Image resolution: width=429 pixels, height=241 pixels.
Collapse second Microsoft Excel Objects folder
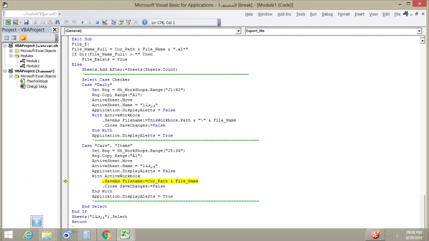pos(11,76)
